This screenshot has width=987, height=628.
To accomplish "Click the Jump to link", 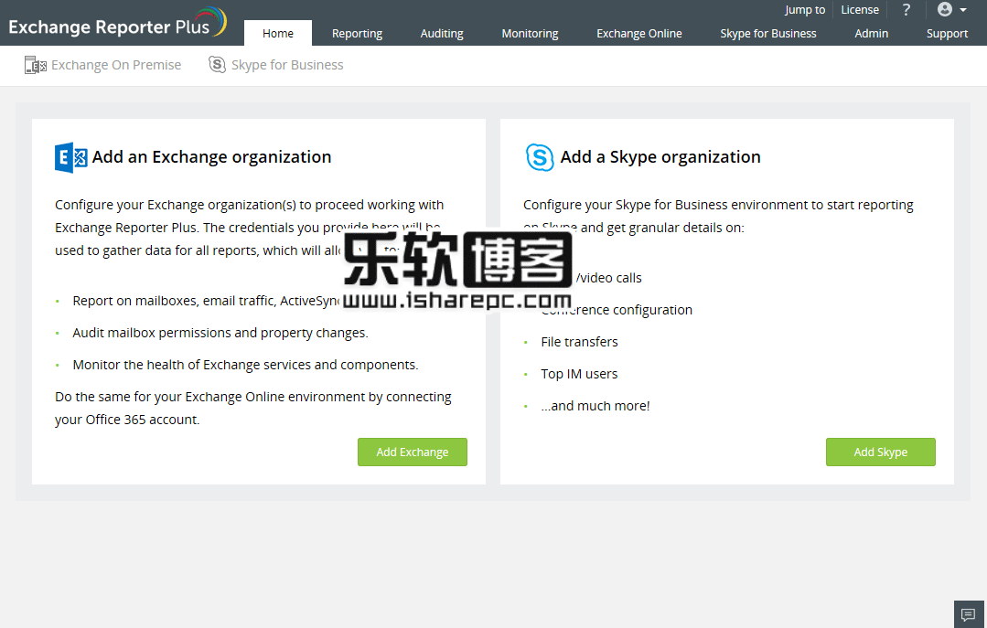I will 804,10.
